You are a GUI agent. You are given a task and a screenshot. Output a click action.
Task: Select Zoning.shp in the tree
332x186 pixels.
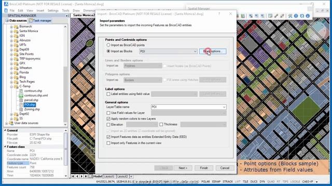click(32, 110)
